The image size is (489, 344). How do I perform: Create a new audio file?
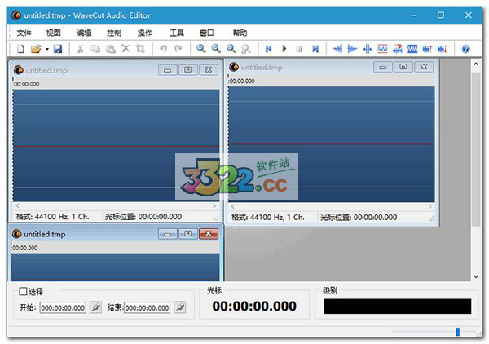point(20,49)
